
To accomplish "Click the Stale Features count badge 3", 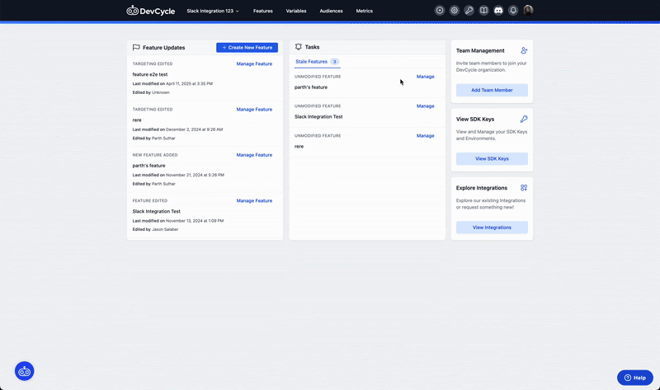I will (335, 62).
